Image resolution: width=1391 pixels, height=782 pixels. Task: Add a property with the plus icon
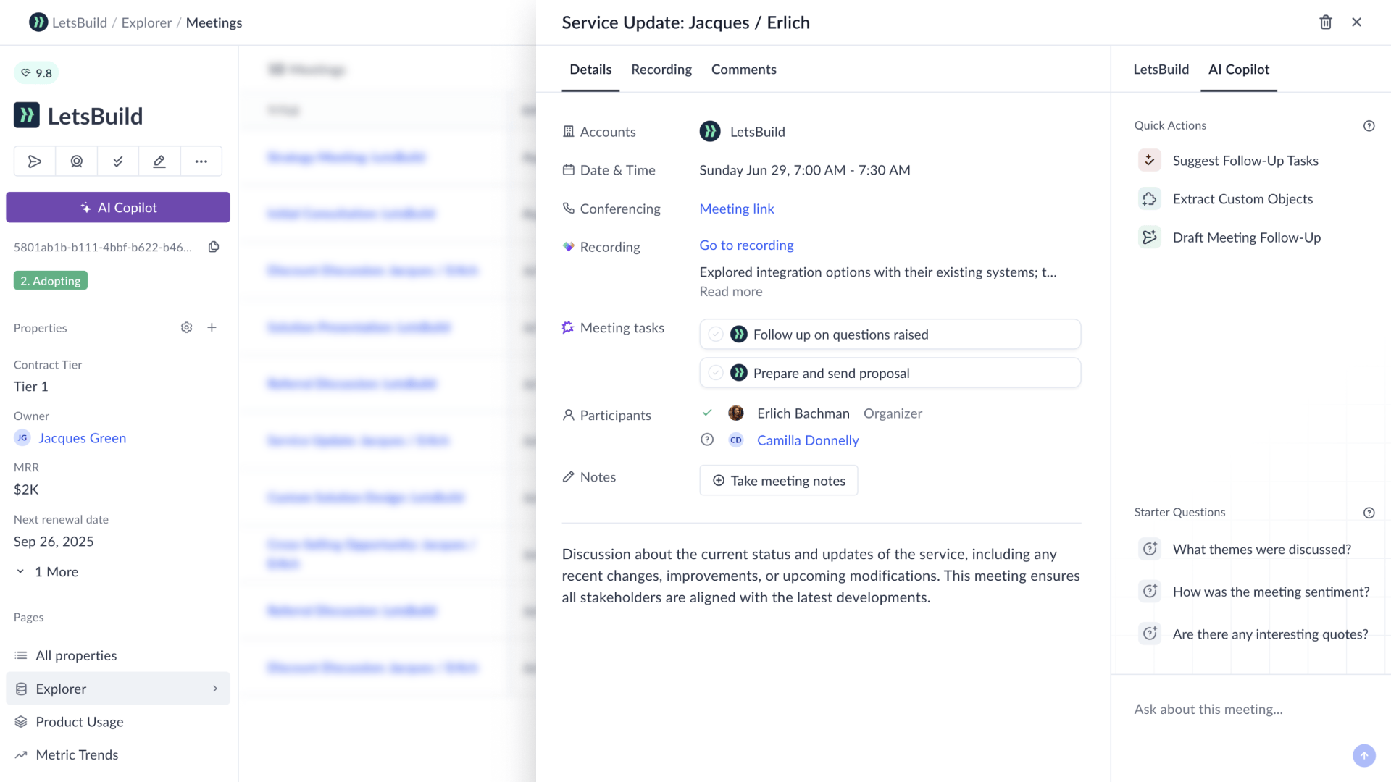tap(212, 327)
